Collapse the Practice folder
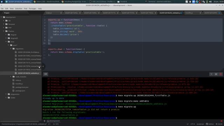224x126 pixels. (4, 31)
